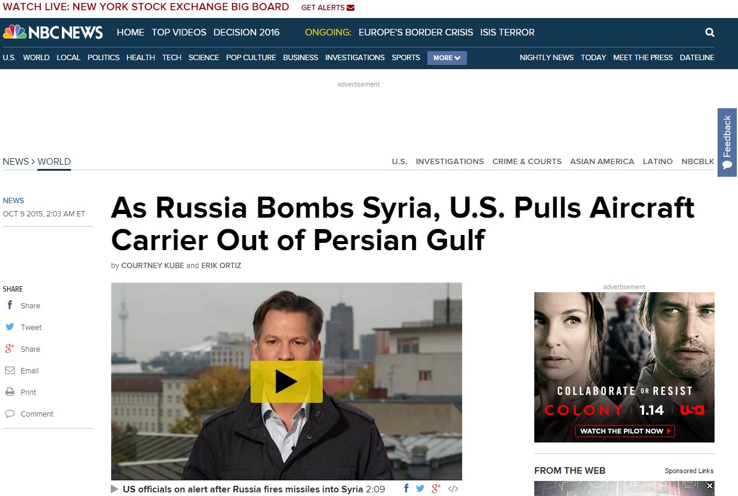Select the LOCAL section
Screen dimensions: 738x496
[69, 58]
